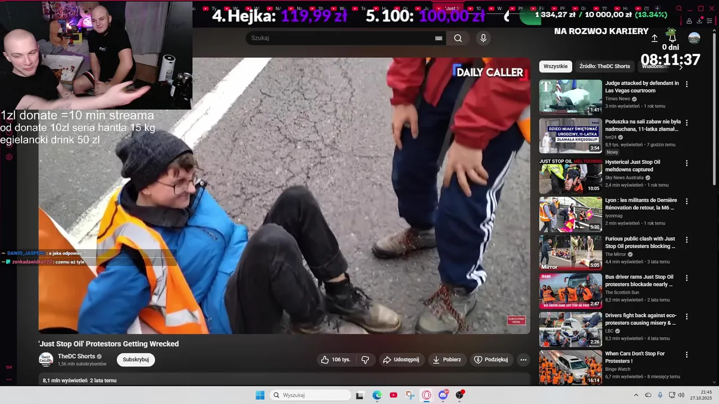Click Sky News Australia channel name
Image resolution: width=719 pixels, height=404 pixels.
[624, 178]
